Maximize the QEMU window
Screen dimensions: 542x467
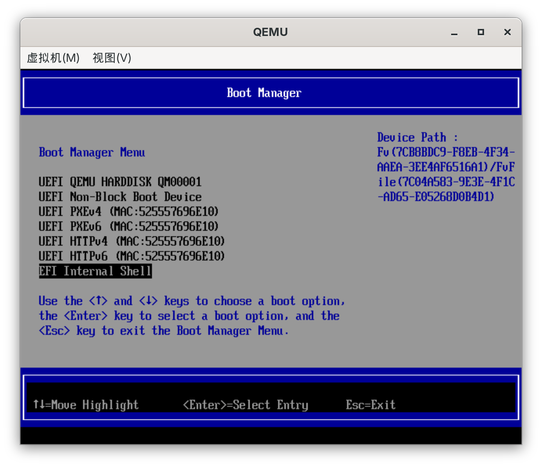point(481,32)
